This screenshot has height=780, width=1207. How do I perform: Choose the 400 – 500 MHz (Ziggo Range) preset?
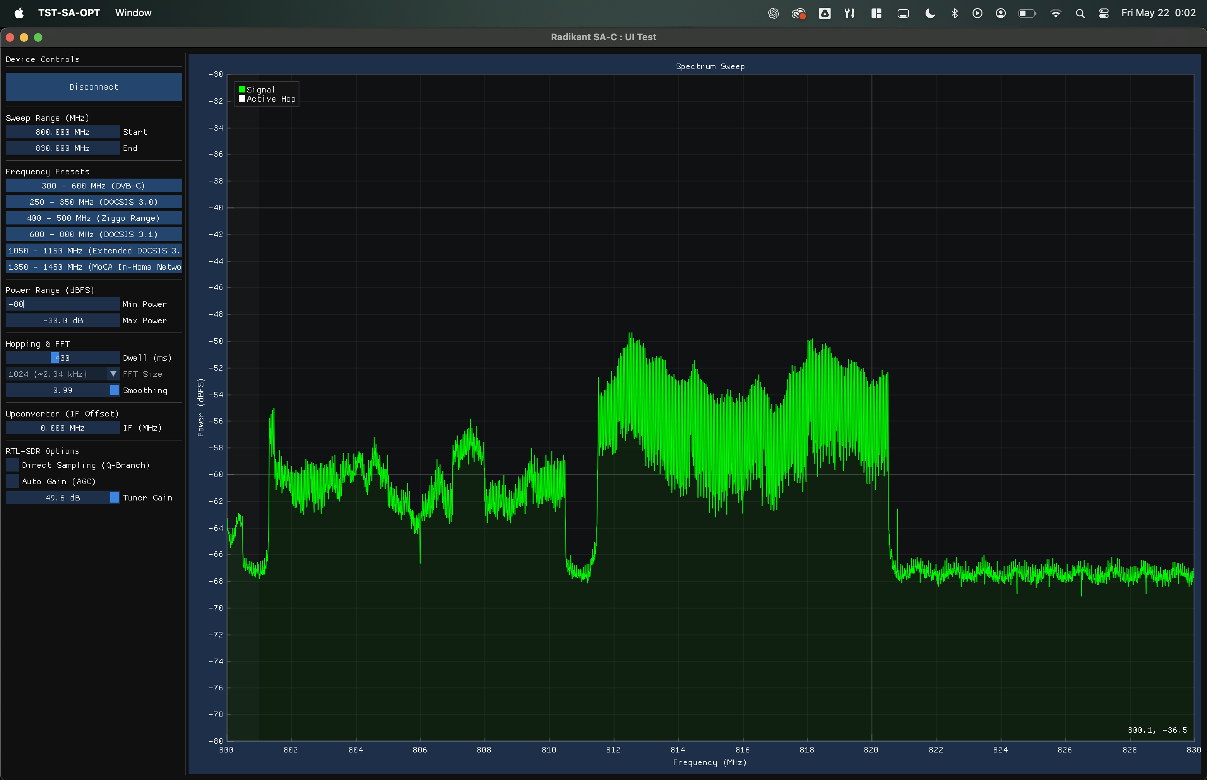point(94,218)
